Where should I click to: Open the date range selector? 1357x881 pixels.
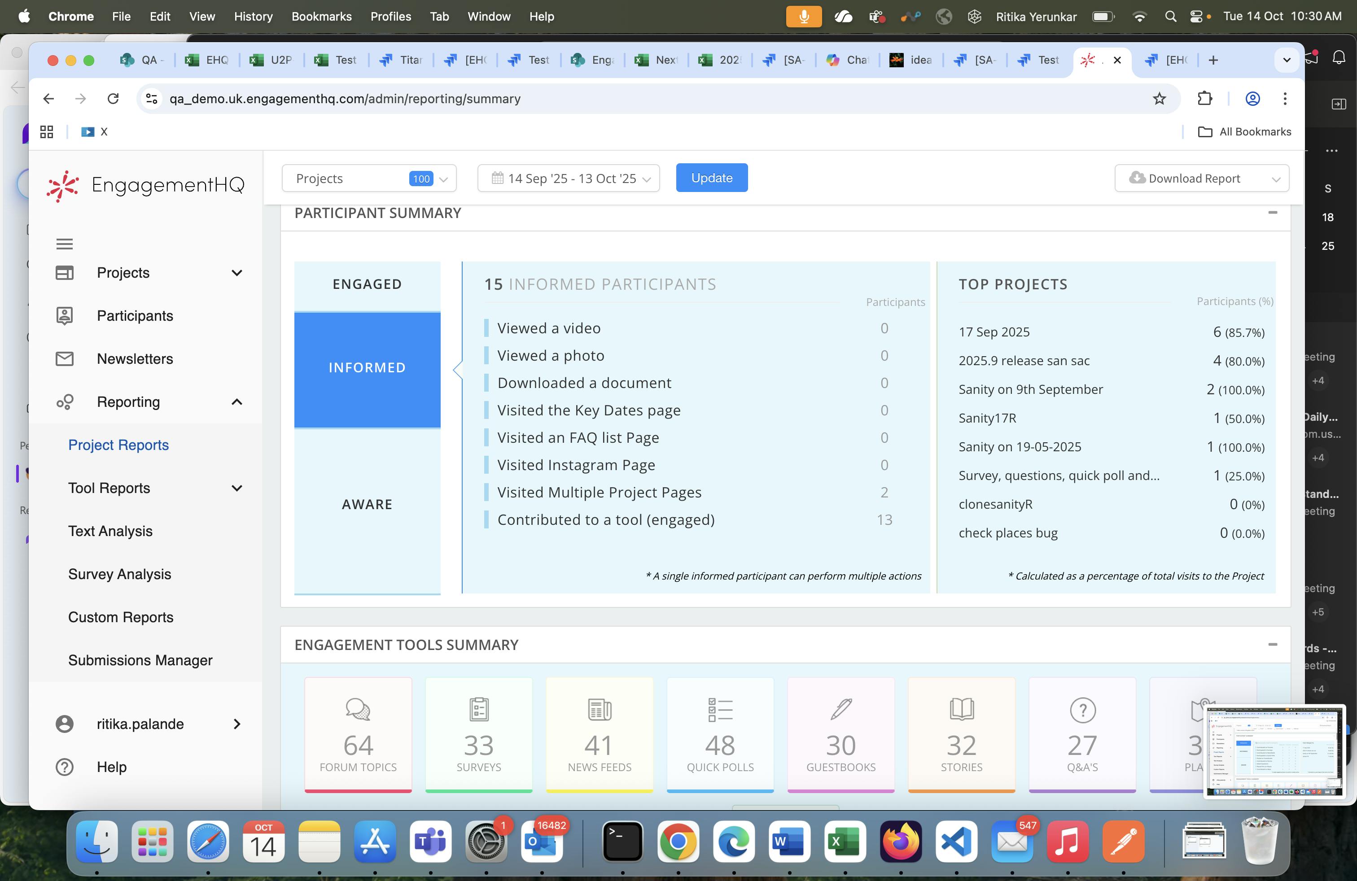pyautogui.click(x=568, y=178)
